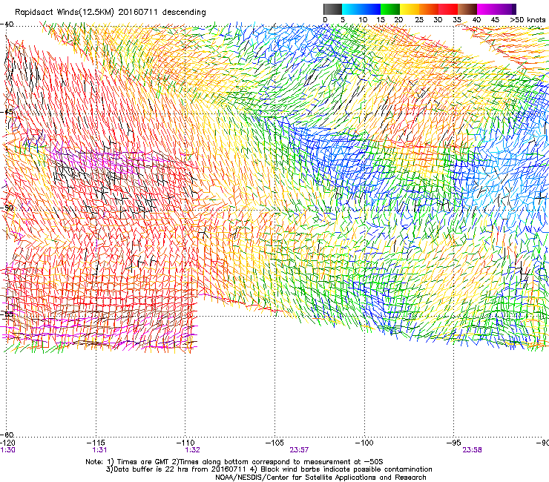Click the yellow 20–25 knots legend swatch
Image resolution: width=549 pixels, height=482 pixels.
pos(410,9)
